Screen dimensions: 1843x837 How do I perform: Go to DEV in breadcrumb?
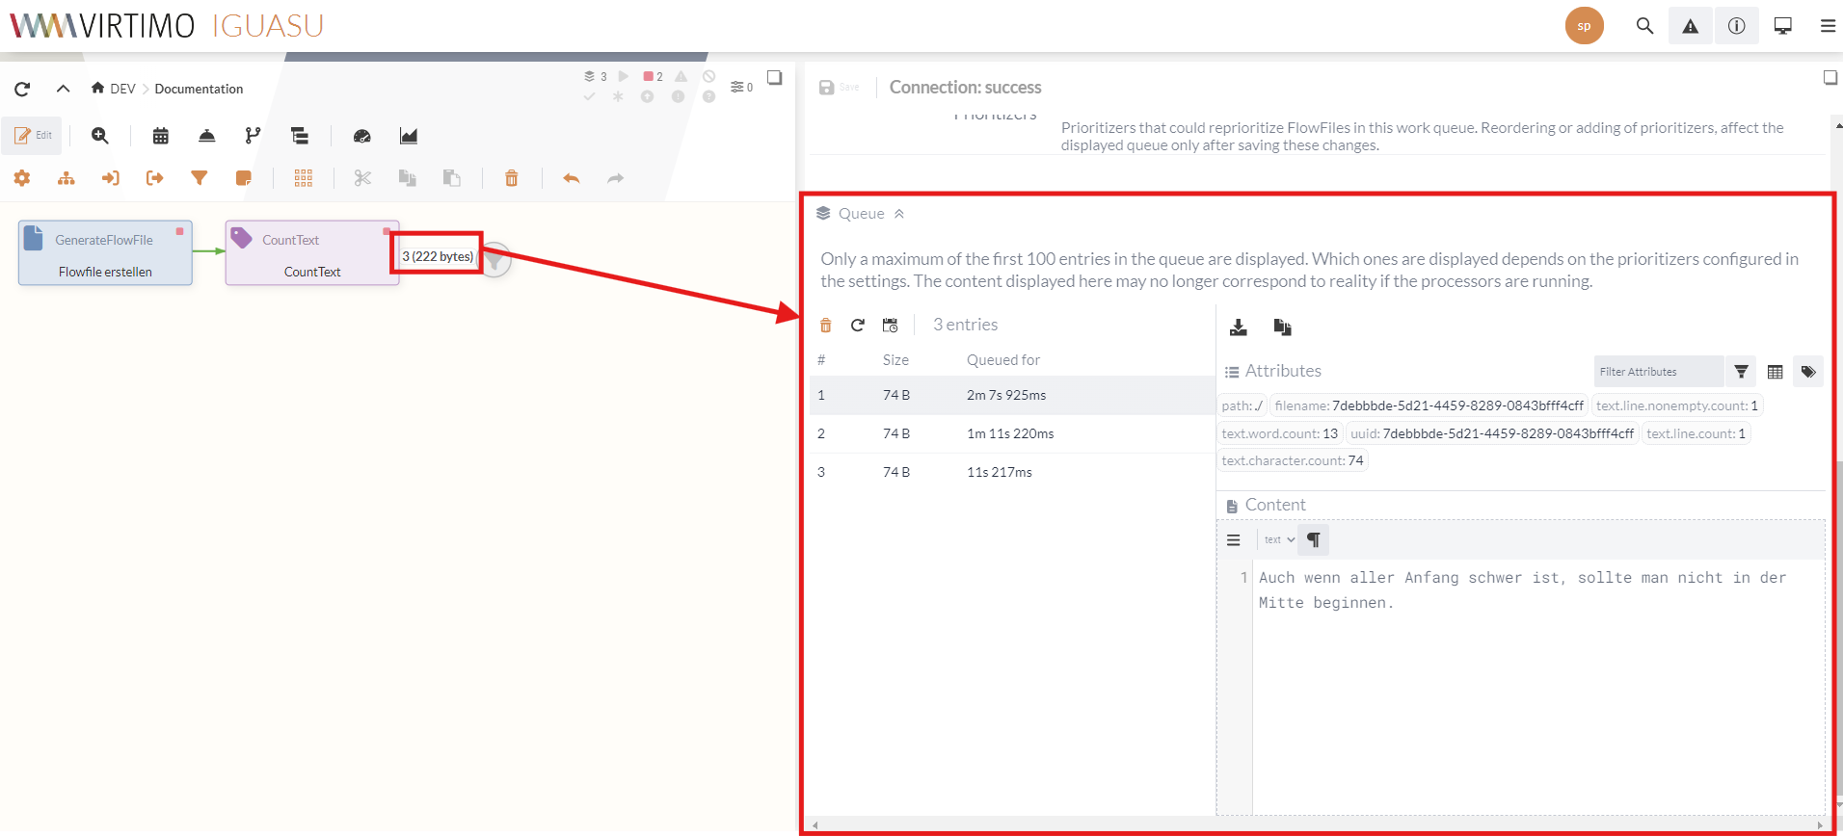click(x=122, y=89)
